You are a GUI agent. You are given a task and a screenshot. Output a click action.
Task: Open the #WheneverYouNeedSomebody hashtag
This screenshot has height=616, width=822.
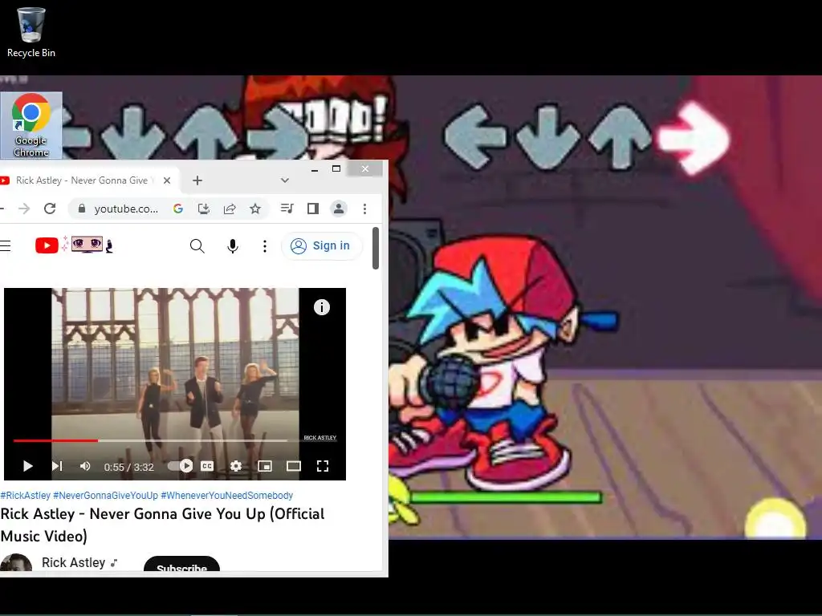point(227,496)
